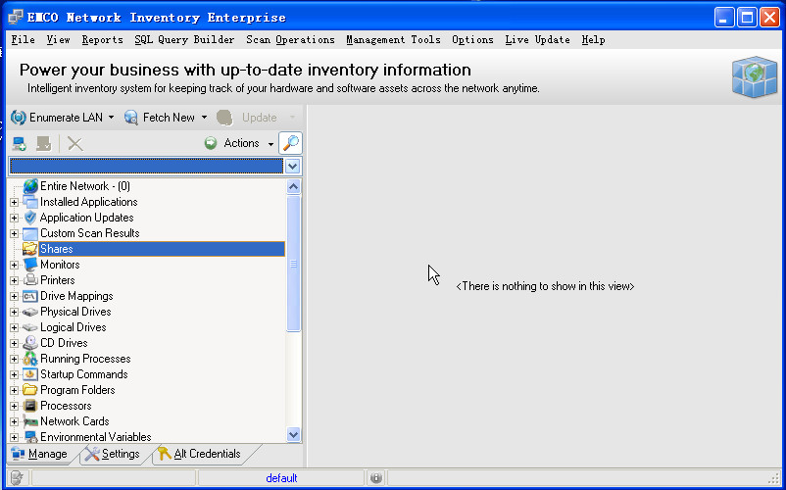This screenshot has height=490, width=786.
Task: Open the Actions dropdown arrow
Action: coord(270,144)
